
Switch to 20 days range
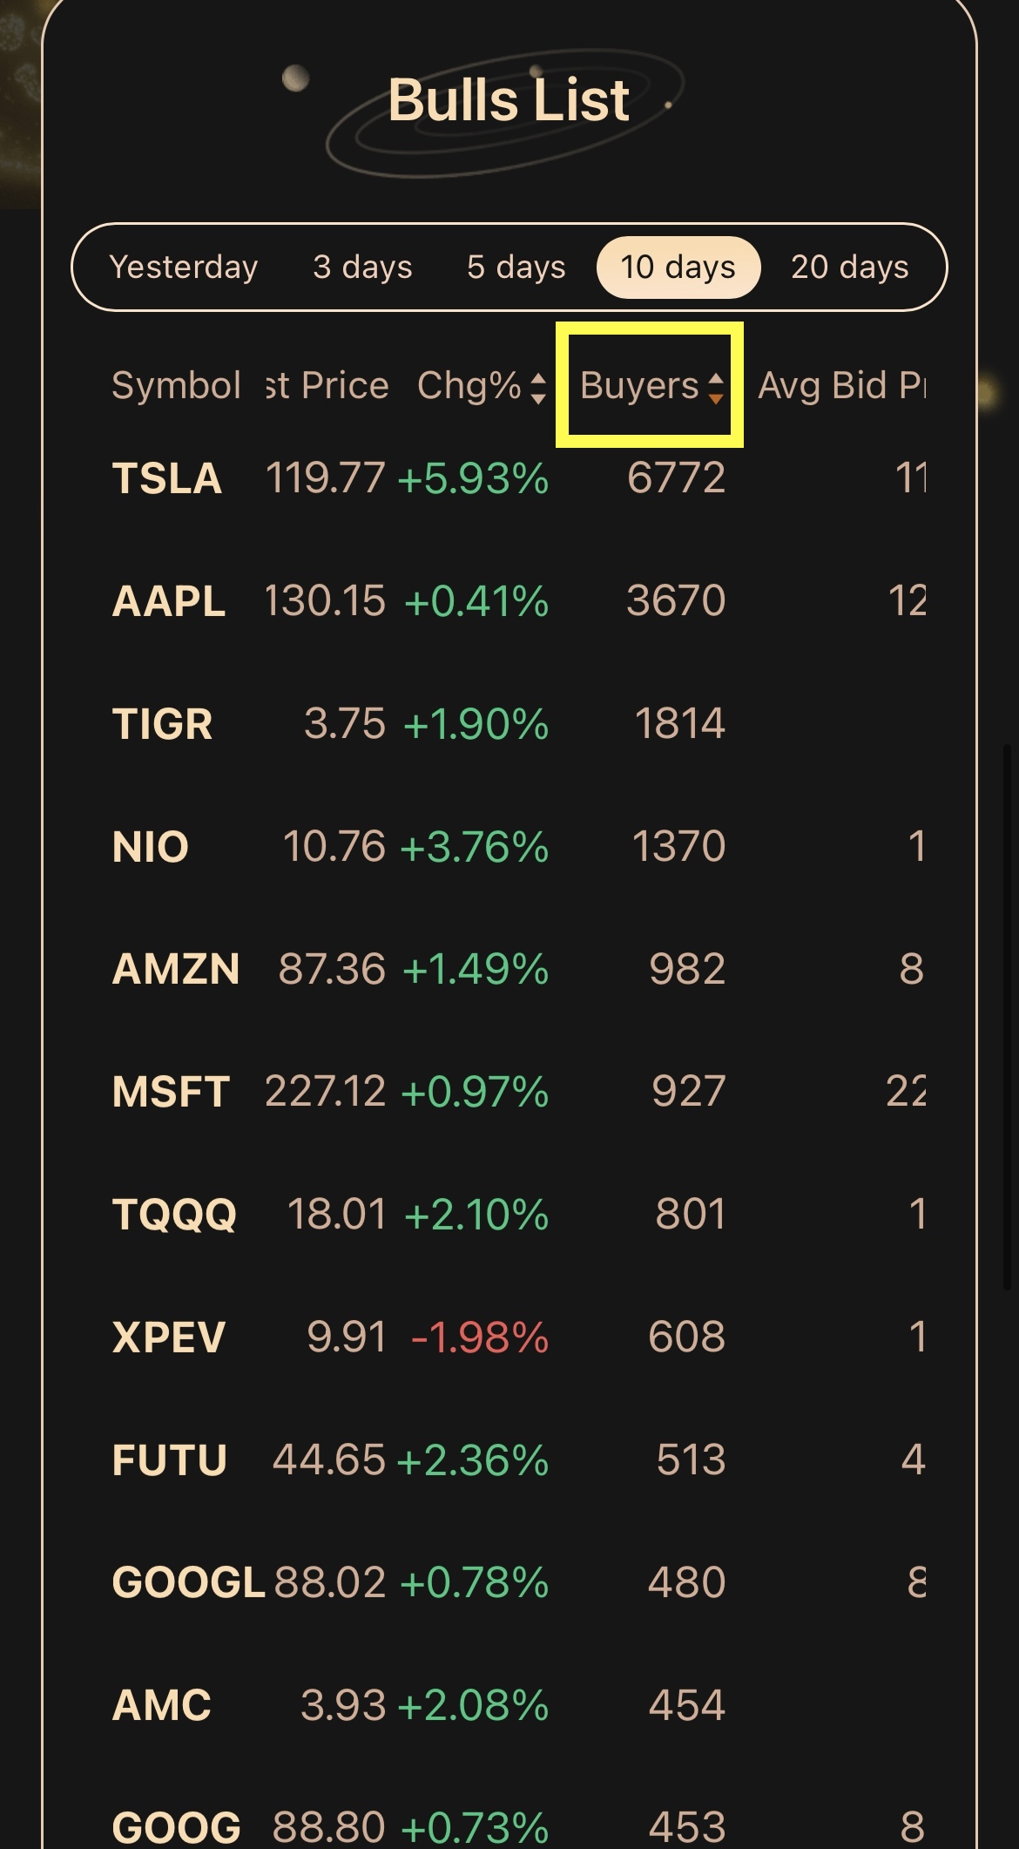tap(849, 267)
